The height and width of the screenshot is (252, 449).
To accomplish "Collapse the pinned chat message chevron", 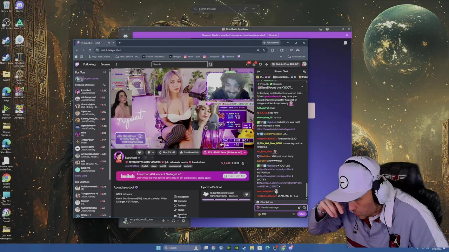I will pyautogui.click(x=302, y=86).
